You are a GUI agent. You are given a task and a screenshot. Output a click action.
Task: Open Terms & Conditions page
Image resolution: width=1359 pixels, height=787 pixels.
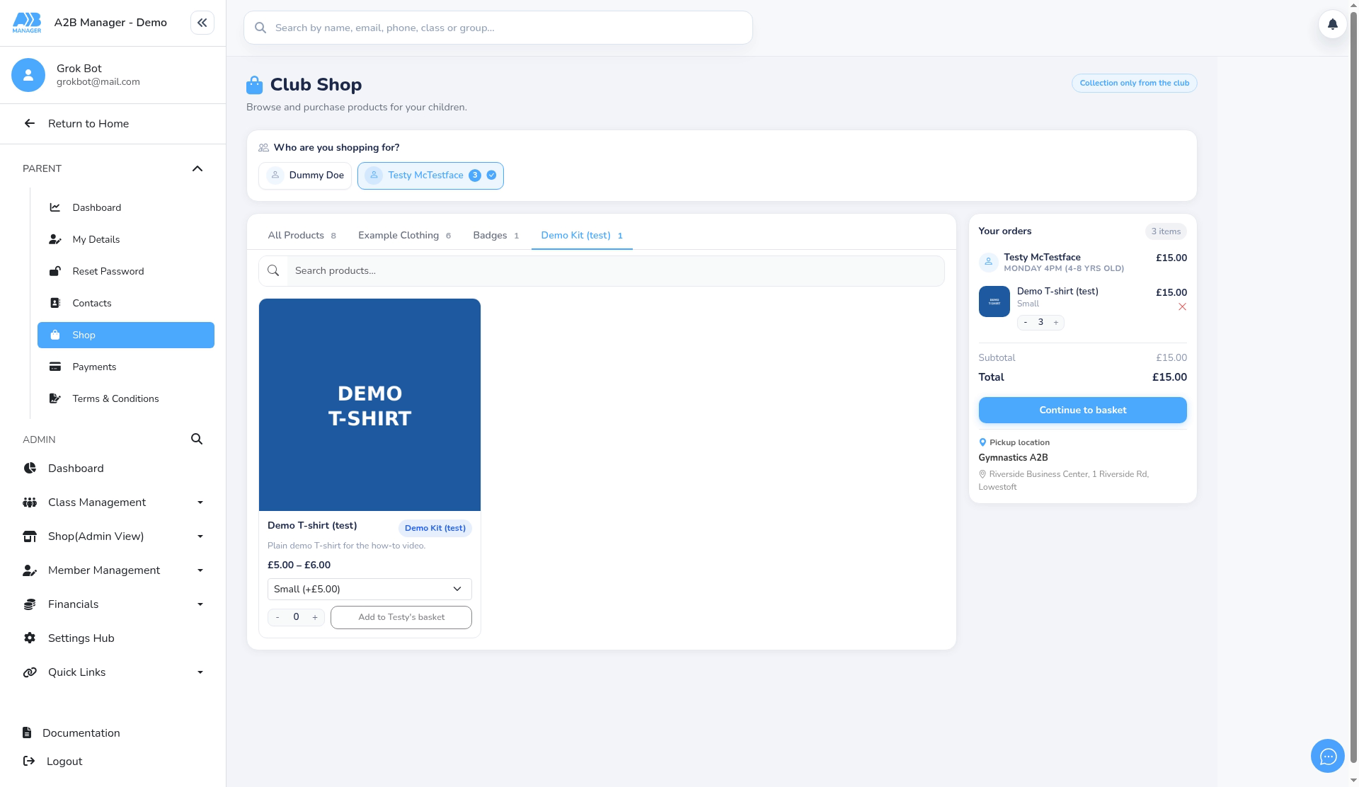click(126, 398)
